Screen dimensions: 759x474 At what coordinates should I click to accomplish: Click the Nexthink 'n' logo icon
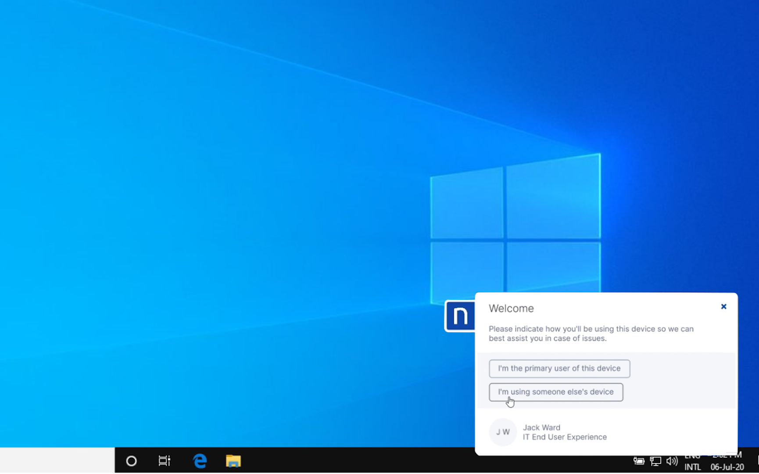pyautogui.click(x=460, y=316)
